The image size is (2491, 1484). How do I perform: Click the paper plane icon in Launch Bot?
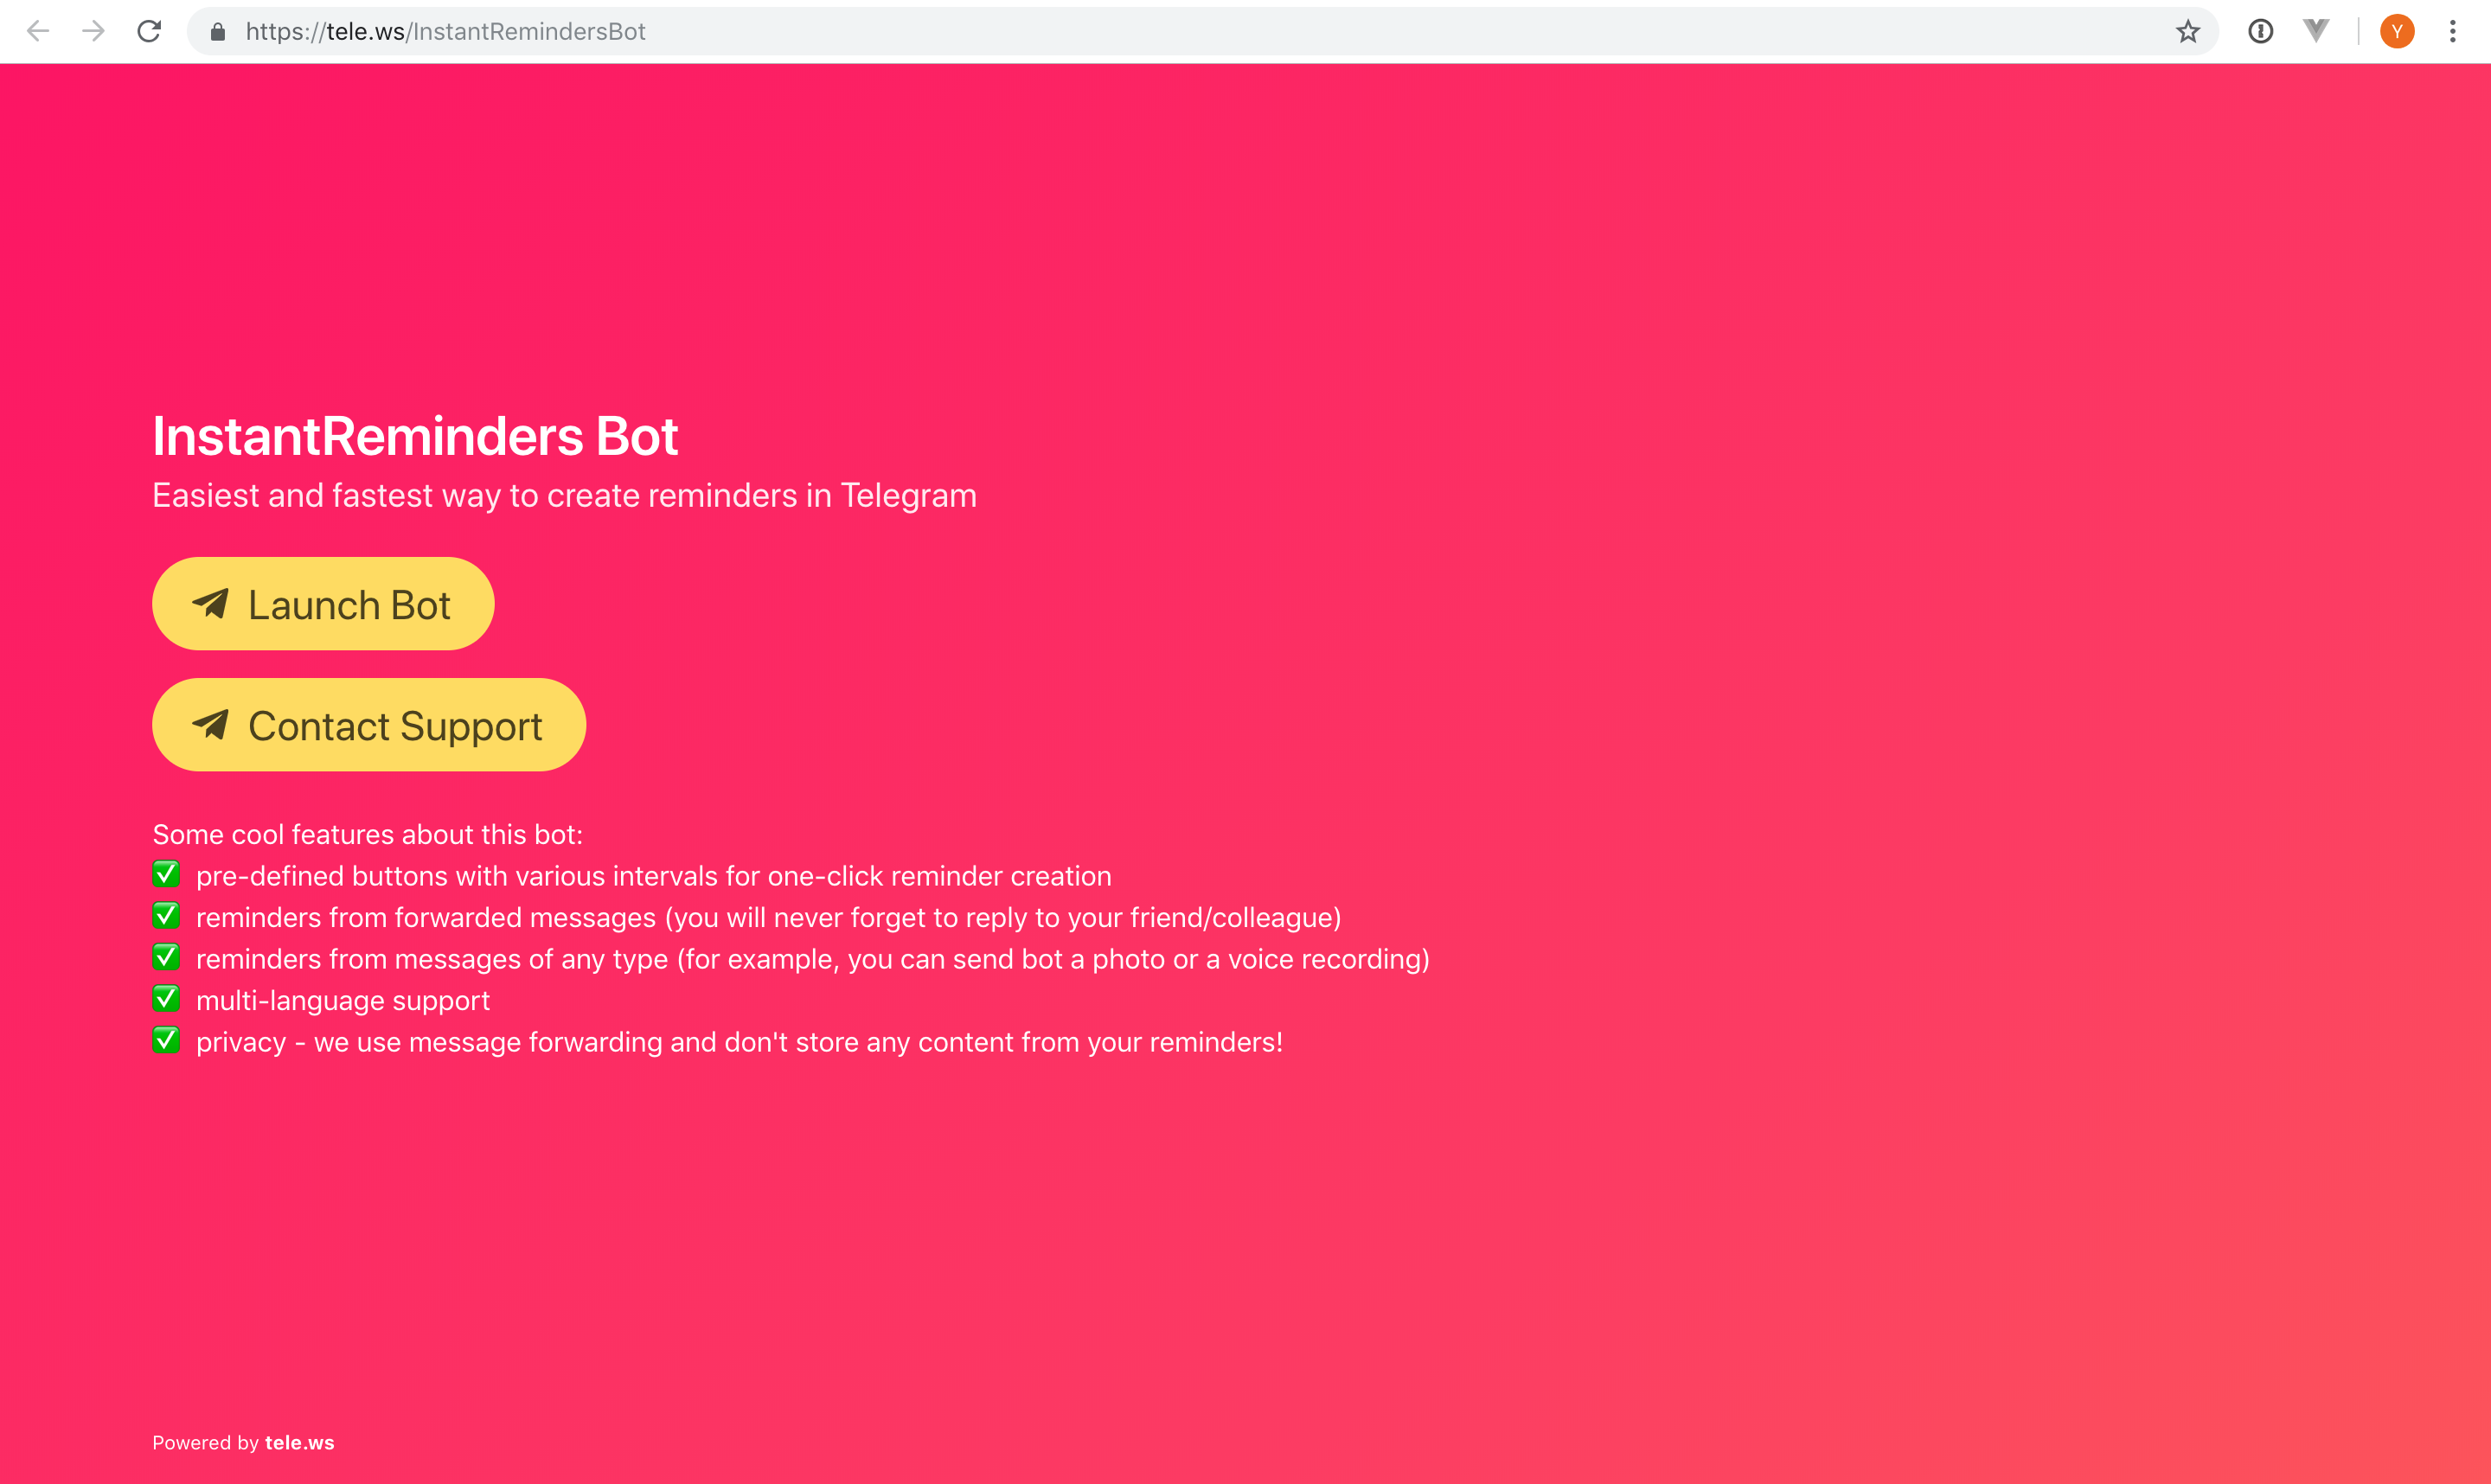[x=211, y=603]
